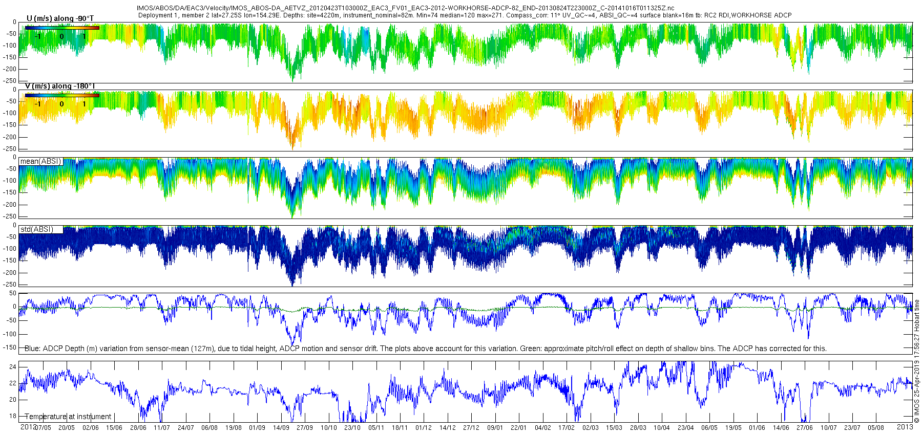The image size is (922, 435).
Task: Click the '28/03' date tick
Action: pos(638,428)
